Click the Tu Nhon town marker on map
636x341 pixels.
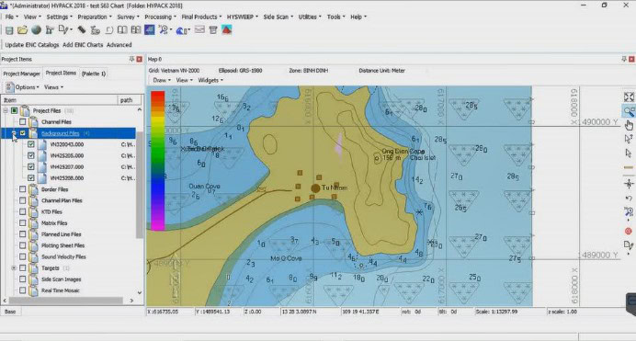point(315,188)
